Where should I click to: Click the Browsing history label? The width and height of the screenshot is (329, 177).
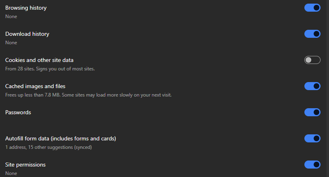click(26, 8)
